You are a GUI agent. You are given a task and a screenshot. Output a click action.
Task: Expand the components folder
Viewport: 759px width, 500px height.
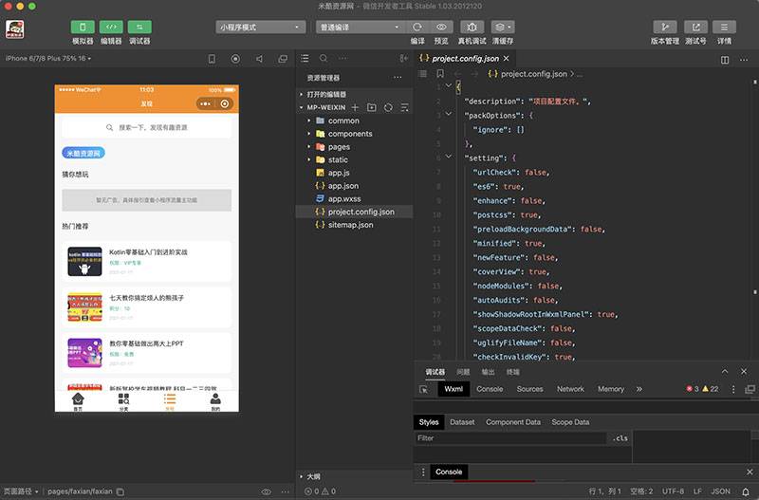[x=349, y=134]
